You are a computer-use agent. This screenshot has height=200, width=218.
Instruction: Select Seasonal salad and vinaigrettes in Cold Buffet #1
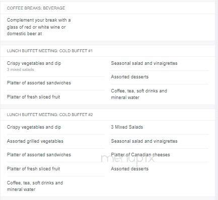[x=144, y=63]
